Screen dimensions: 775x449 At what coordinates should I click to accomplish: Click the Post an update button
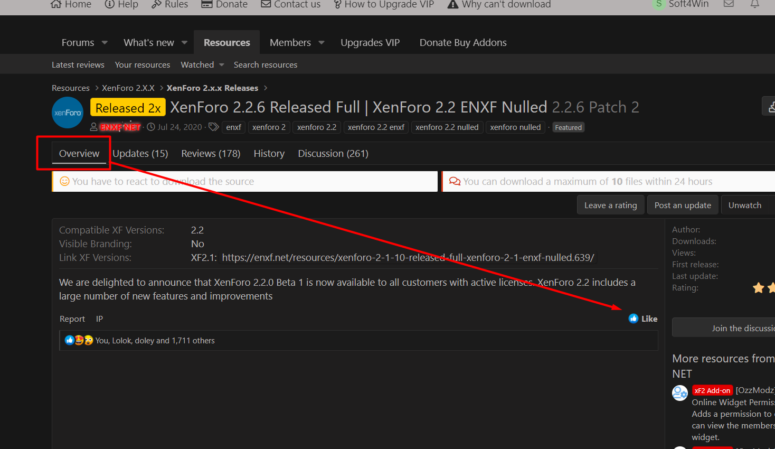click(x=683, y=205)
